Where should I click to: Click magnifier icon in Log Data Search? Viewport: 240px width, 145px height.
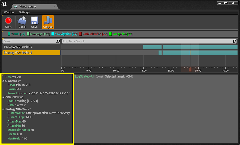click(x=234, y=41)
